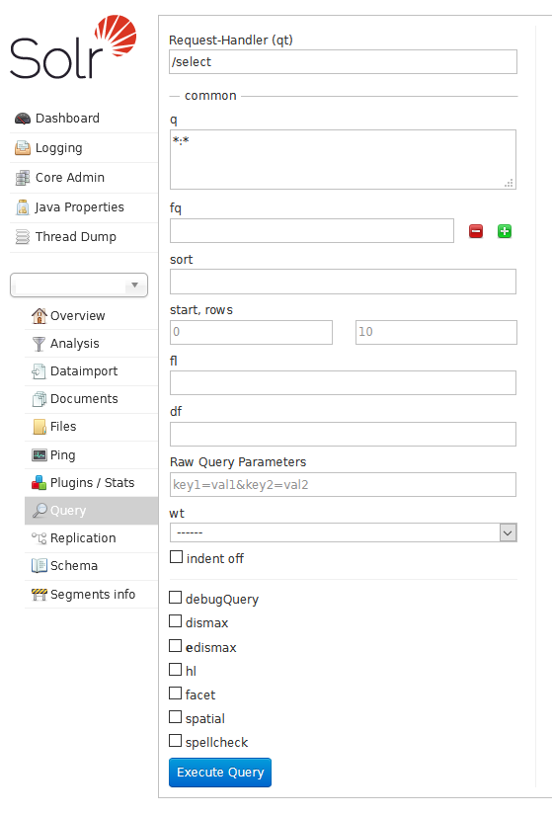The width and height of the screenshot is (552, 816).
Task: Enable the indent off checkbox
Action: 177,557
